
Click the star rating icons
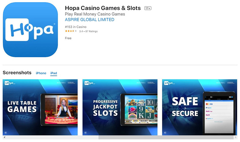tap(71, 31)
